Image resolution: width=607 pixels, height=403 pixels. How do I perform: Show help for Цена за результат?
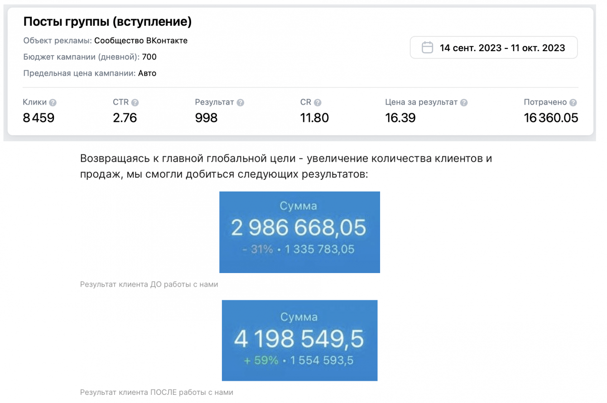tap(464, 103)
